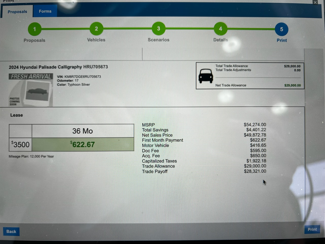Click the Mileage Plan: 12,000 Per Year text
This screenshot has height=244, width=325.
pos(31,156)
